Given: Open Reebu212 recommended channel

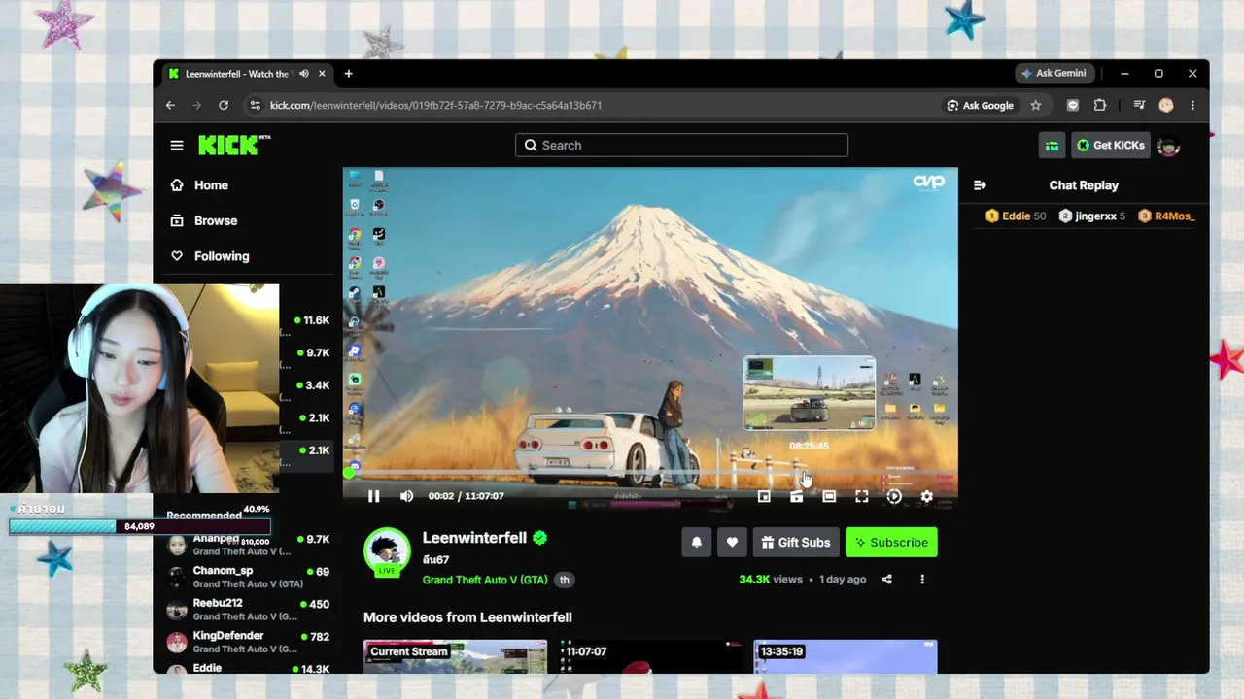Looking at the screenshot, I should [248, 609].
